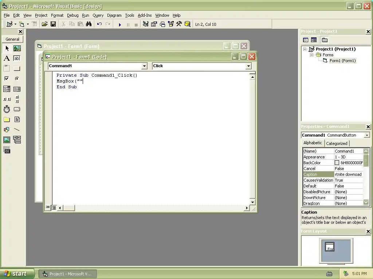Click properties list scroll down arrow
Screen dimensions: 373x279
(x=366, y=202)
